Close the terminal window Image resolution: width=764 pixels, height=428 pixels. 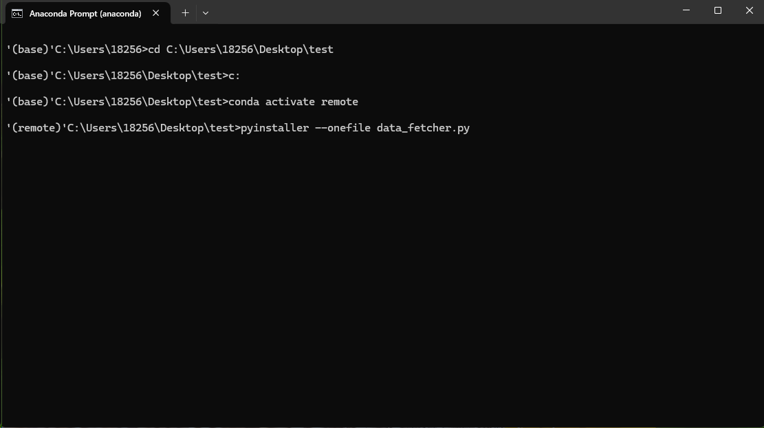coord(750,10)
